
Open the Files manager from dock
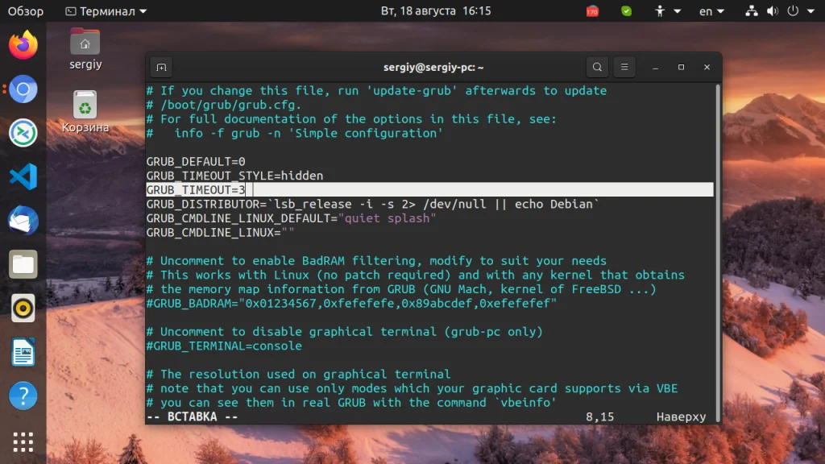click(23, 264)
